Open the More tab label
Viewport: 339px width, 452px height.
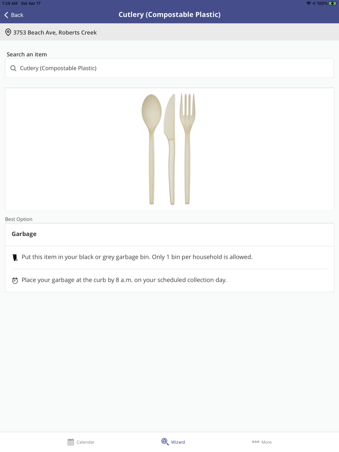tap(266, 442)
